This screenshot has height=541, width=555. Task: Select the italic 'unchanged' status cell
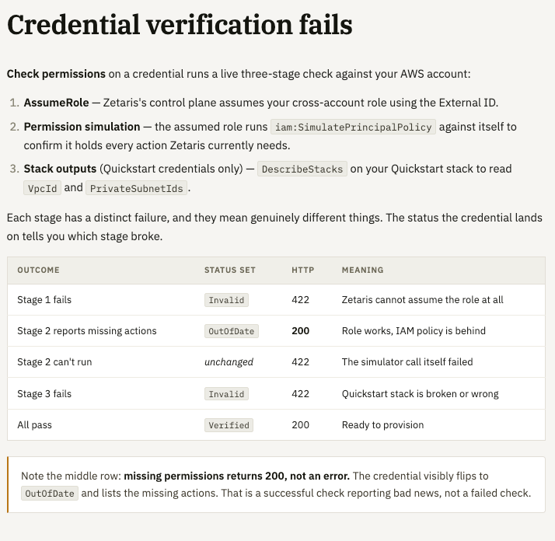[229, 362]
